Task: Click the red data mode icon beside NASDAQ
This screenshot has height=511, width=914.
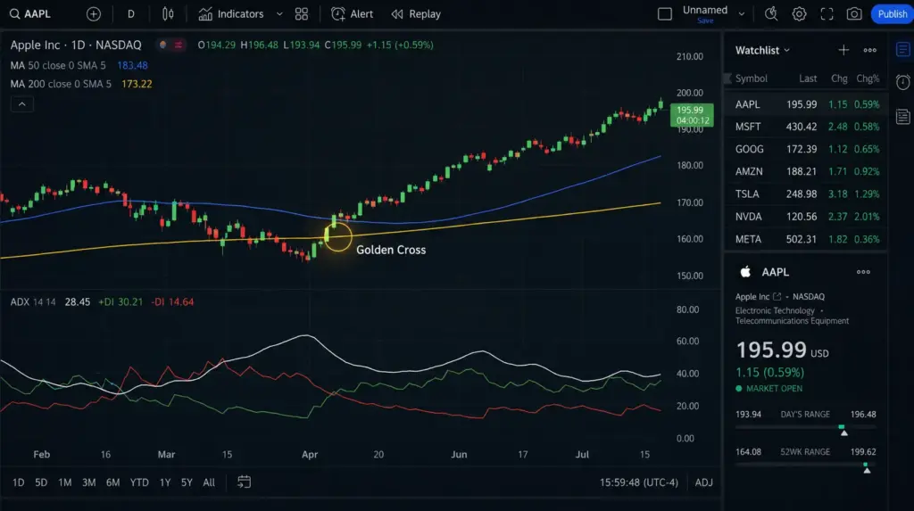Action: click(x=179, y=45)
